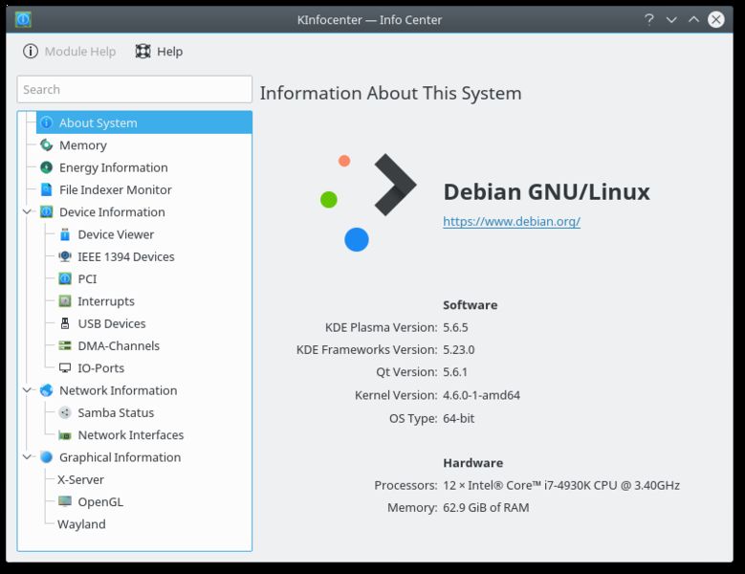
Task: Click the USB Devices icon
Action: pos(65,323)
